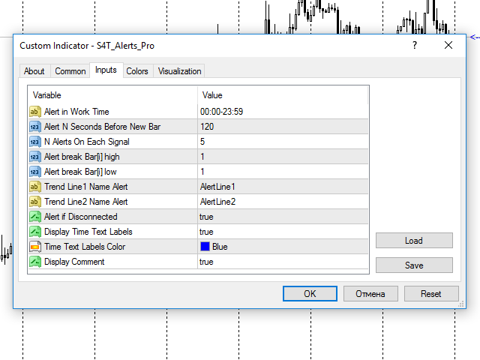Click integer icon beside Alert break Bar[i] high

coord(35,157)
